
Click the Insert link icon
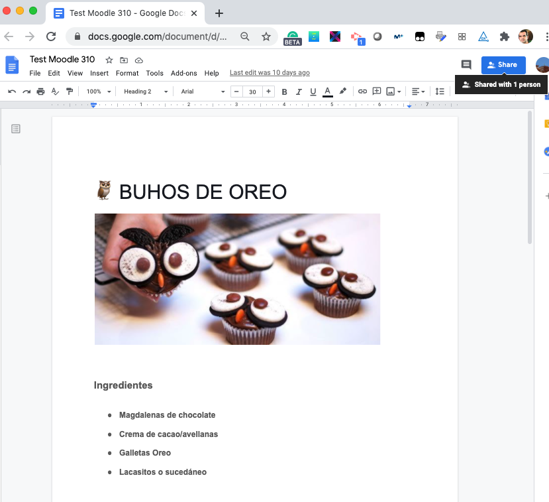pyautogui.click(x=362, y=92)
